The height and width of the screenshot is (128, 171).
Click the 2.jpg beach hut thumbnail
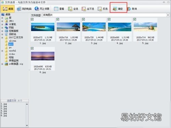click(x=68, y=27)
